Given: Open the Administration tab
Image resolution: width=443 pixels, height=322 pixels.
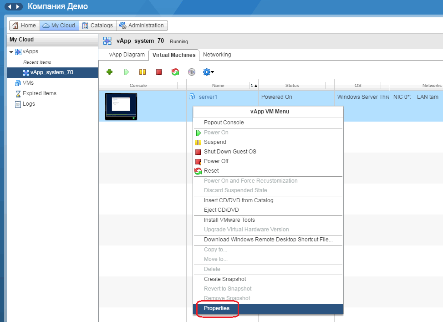Looking at the screenshot, I should click(x=142, y=26).
